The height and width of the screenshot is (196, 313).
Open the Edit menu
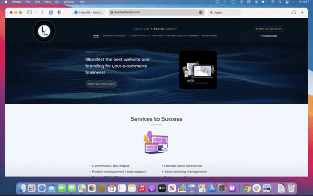pos(38,2)
